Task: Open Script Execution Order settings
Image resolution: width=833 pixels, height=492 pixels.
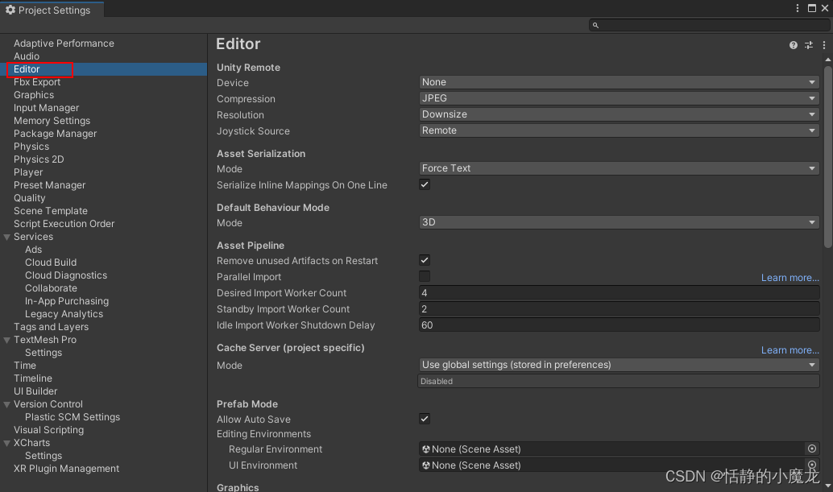Action: click(x=64, y=224)
